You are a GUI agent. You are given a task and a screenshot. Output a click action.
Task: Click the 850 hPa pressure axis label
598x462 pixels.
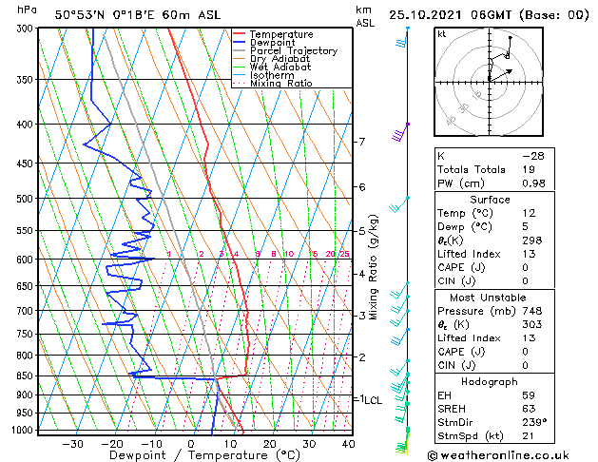click(27, 375)
